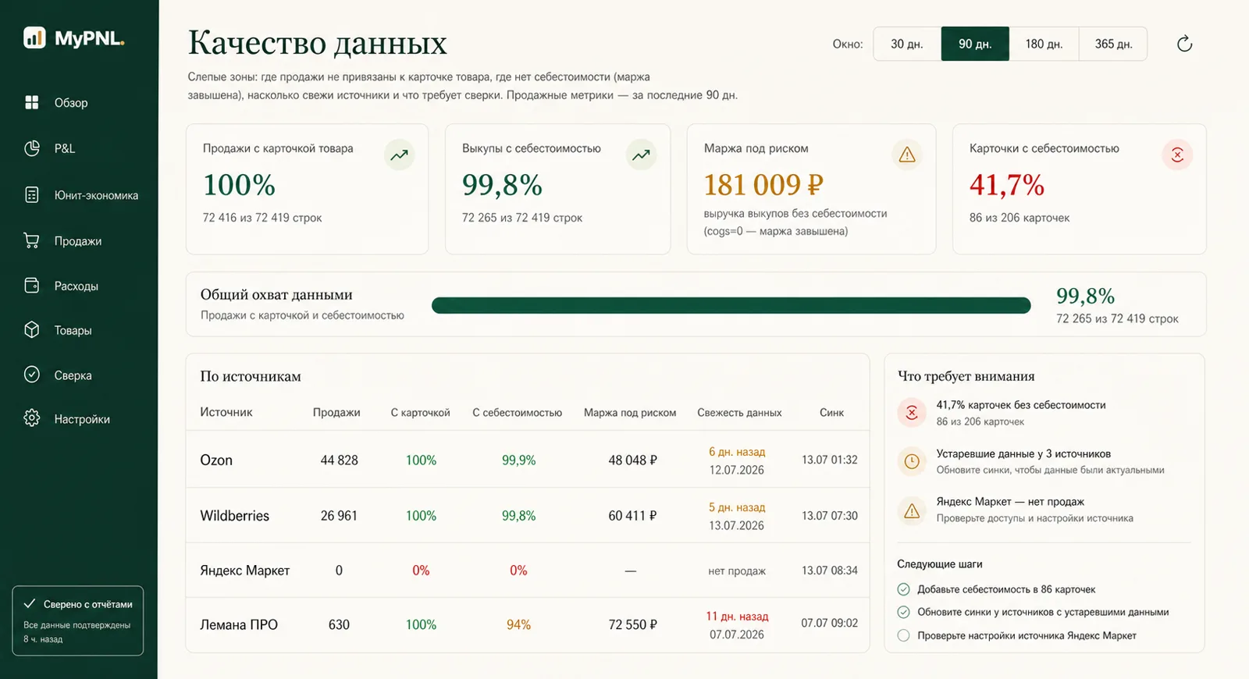Click the Продажи shopping cart icon
Viewport: 1249px width, 679px height.
pos(32,240)
